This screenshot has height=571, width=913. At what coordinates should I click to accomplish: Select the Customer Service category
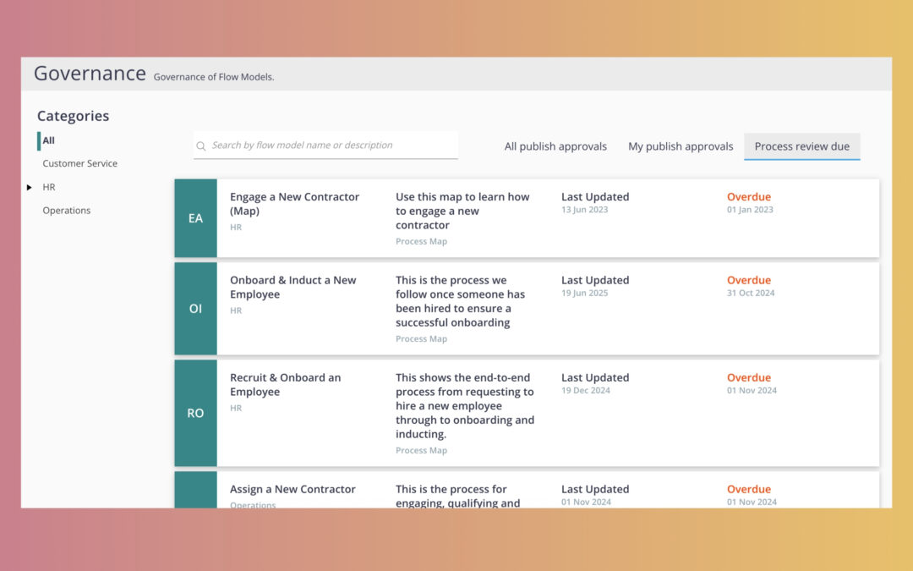pyautogui.click(x=79, y=163)
